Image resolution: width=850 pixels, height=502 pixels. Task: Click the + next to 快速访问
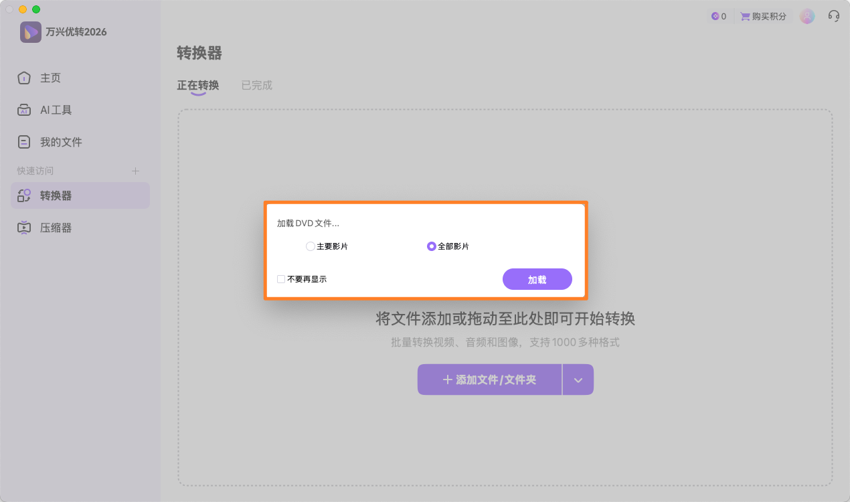[x=135, y=171]
